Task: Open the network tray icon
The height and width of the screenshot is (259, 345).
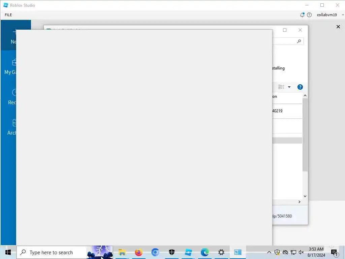Action: 293,252
